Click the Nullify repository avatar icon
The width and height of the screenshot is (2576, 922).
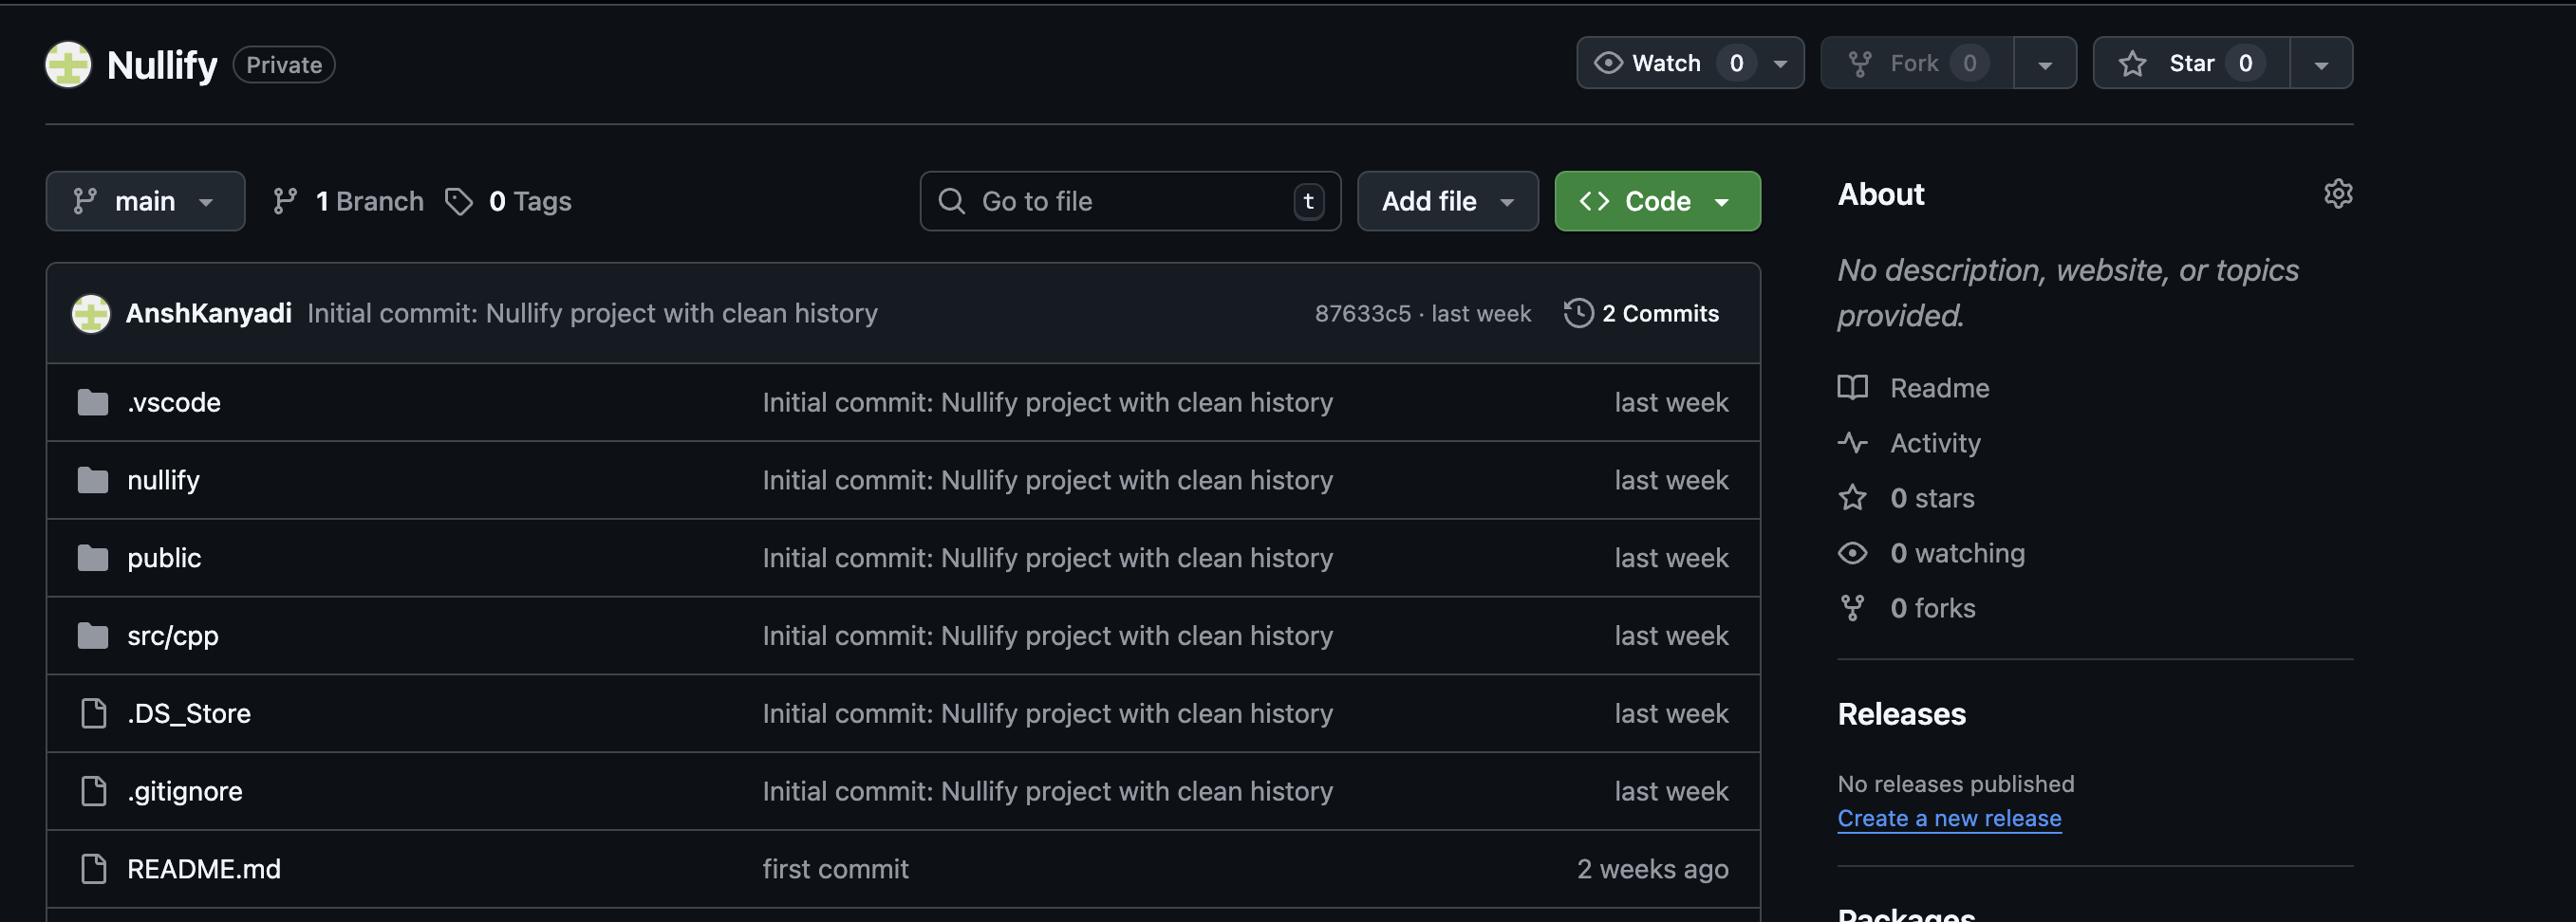(x=68, y=64)
